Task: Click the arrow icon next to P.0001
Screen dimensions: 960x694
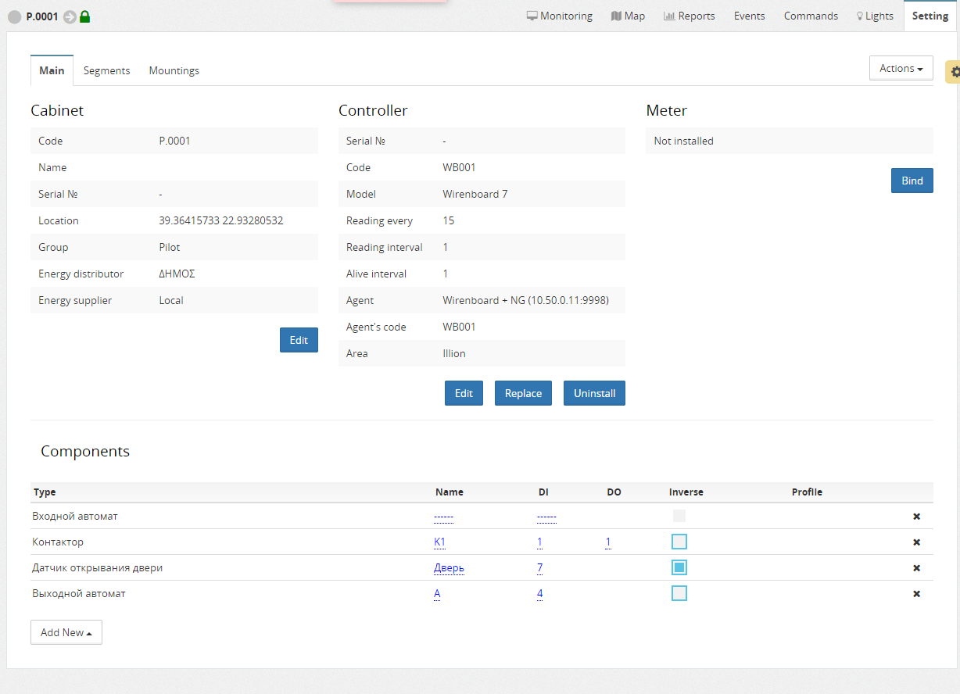Action: 70,16
